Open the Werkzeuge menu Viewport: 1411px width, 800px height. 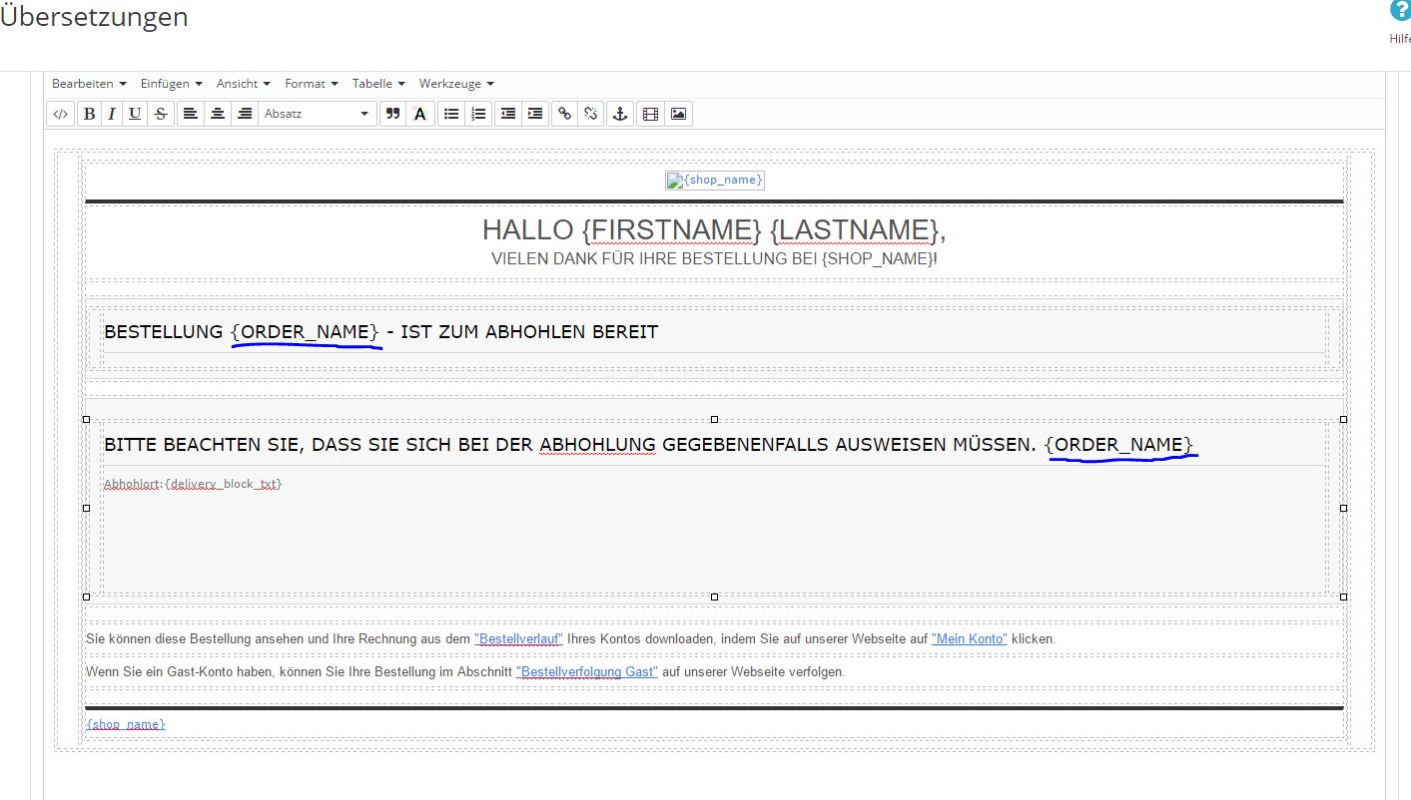pos(456,84)
